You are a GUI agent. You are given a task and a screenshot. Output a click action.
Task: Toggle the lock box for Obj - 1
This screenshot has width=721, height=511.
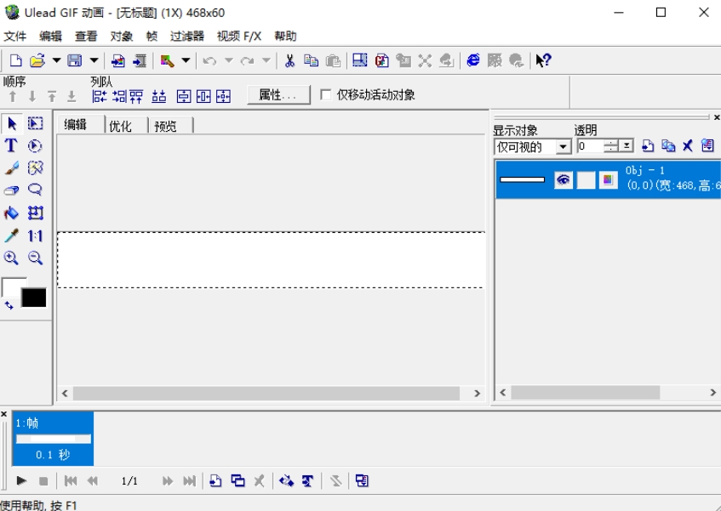586,180
